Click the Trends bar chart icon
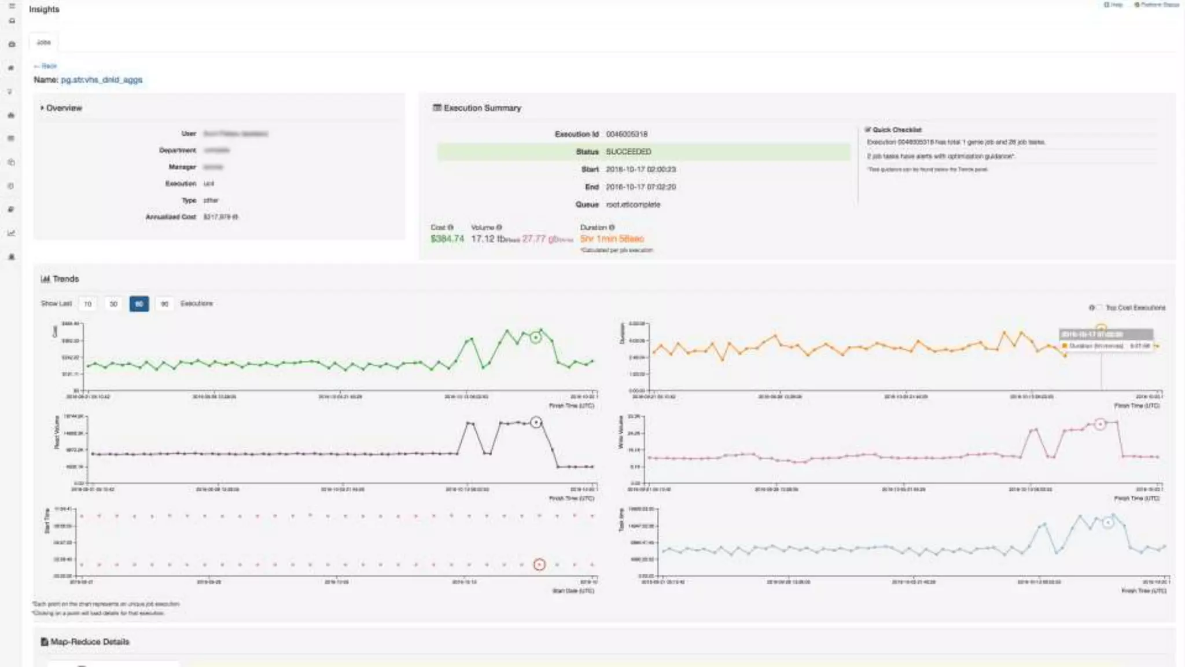 point(45,279)
